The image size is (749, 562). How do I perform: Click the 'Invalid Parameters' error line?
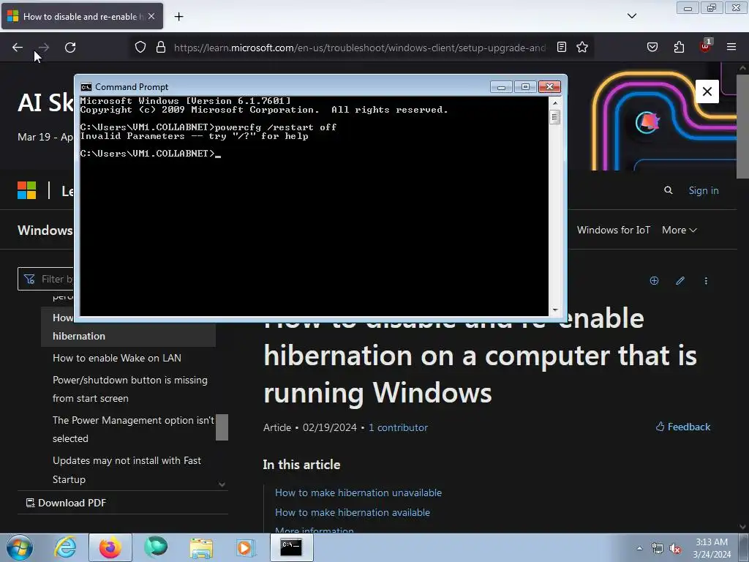tap(194, 136)
